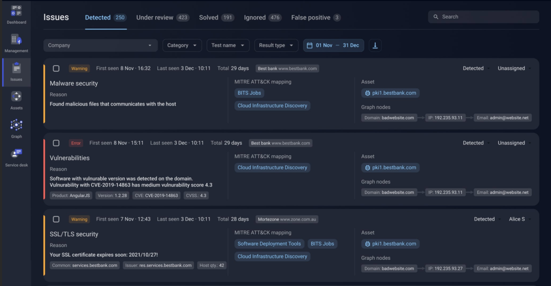Click the search magnifier icon
Image resolution: width=551 pixels, height=286 pixels.
click(436, 17)
